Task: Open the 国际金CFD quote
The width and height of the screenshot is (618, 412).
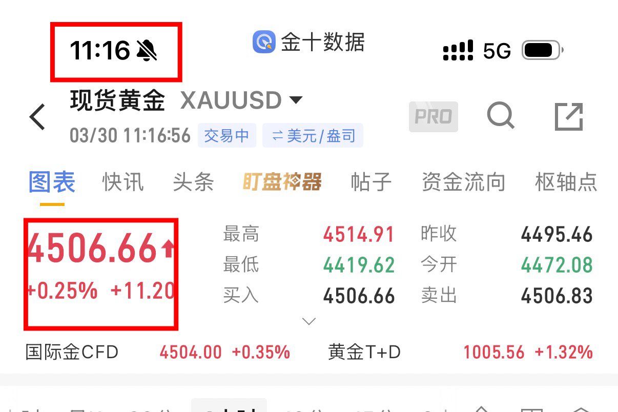Action: [158, 352]
